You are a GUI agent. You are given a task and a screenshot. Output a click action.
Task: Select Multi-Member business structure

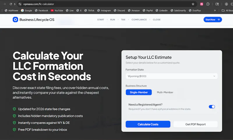pyautogui.click(x=165, y=92)
